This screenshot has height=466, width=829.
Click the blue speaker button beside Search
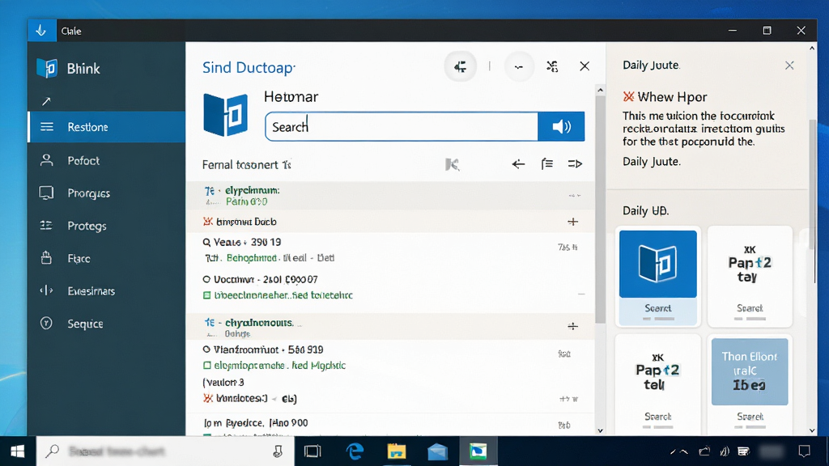[562, 126]
